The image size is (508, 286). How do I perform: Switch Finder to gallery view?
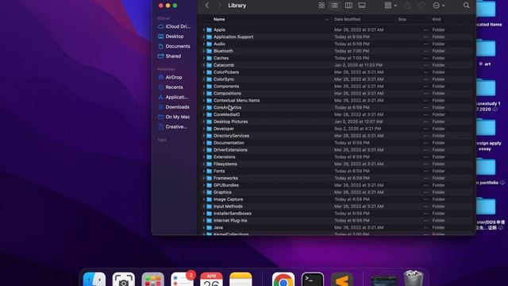click(x=362, y=6)
